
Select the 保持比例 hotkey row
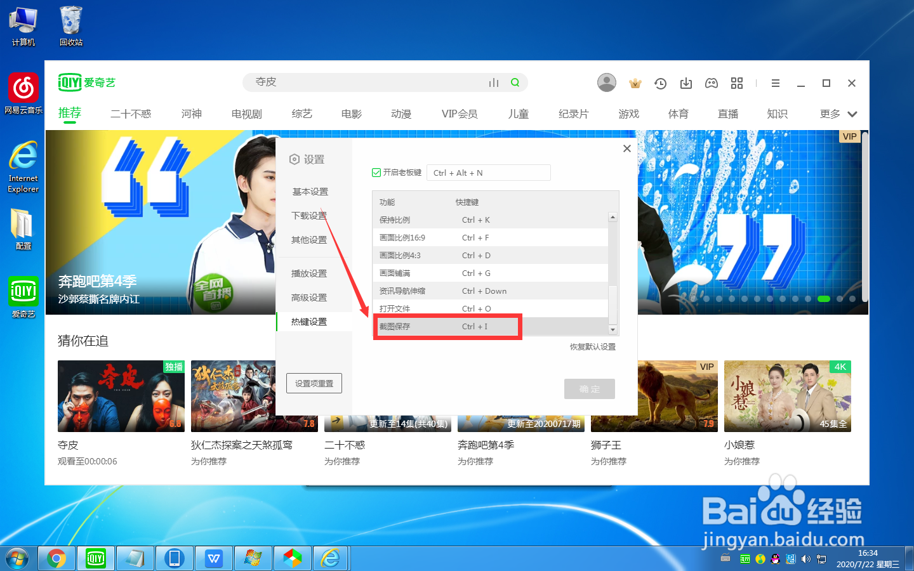490,220
